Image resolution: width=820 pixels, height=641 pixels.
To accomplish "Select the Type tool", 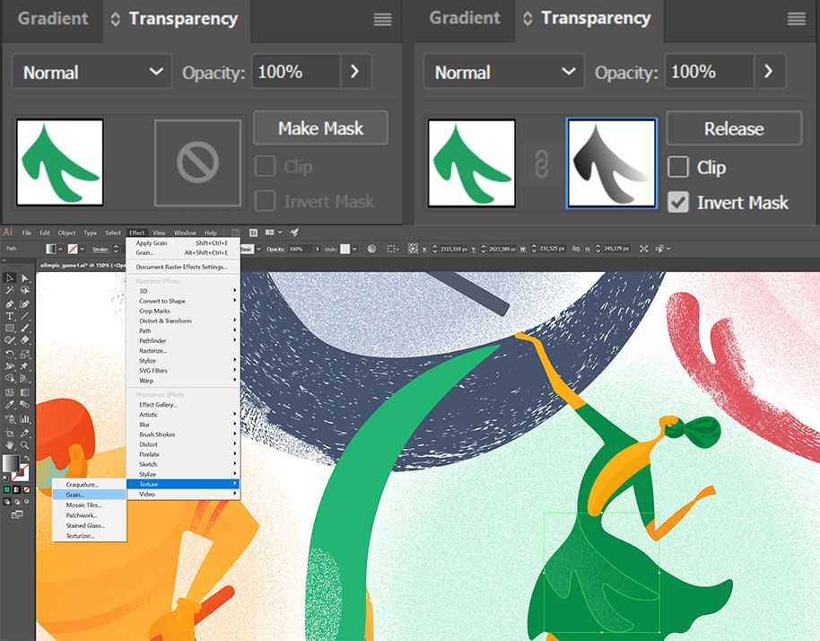I will point(9,316).
